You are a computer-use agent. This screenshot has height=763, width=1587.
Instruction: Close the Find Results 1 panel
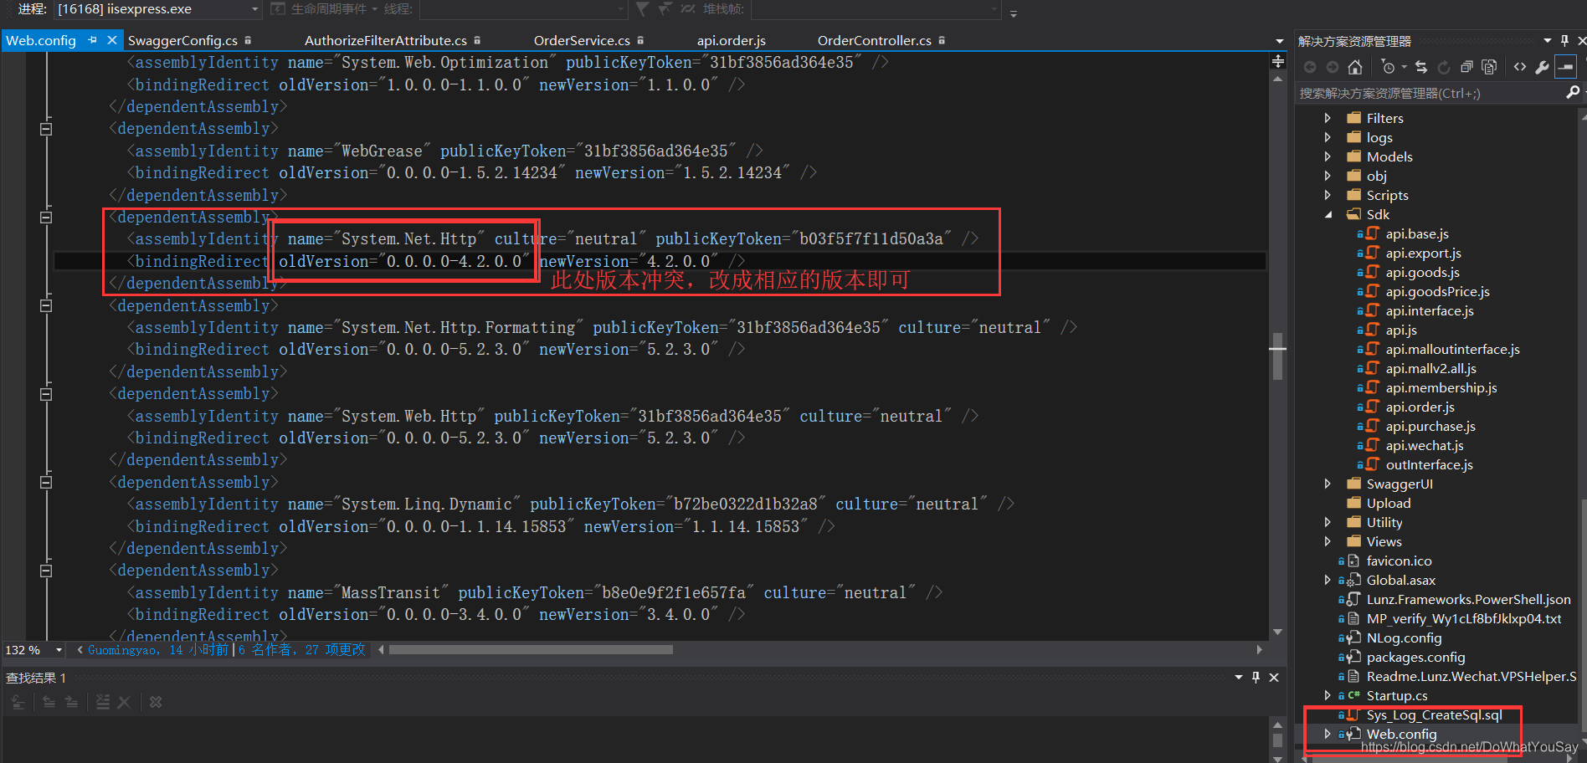(x=1274, y=678)
